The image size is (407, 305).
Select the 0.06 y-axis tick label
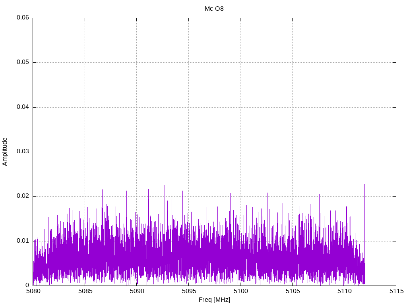tap(22, 18)
